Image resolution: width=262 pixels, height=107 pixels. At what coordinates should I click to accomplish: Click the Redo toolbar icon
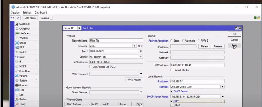(18, 18)
